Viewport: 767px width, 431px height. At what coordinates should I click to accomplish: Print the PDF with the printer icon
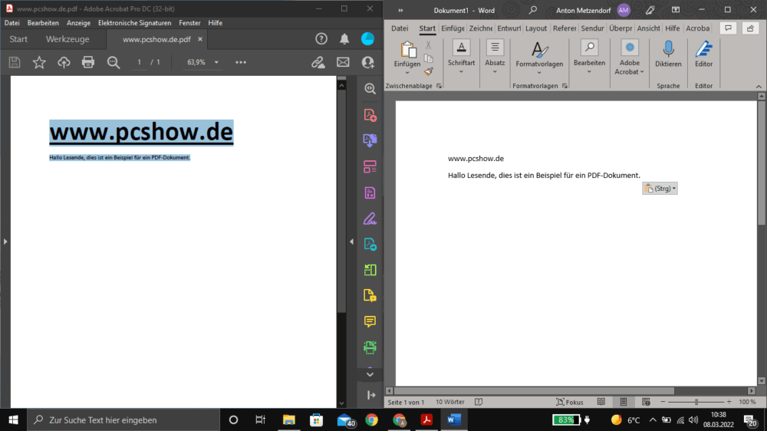click(x=88, y=62)
